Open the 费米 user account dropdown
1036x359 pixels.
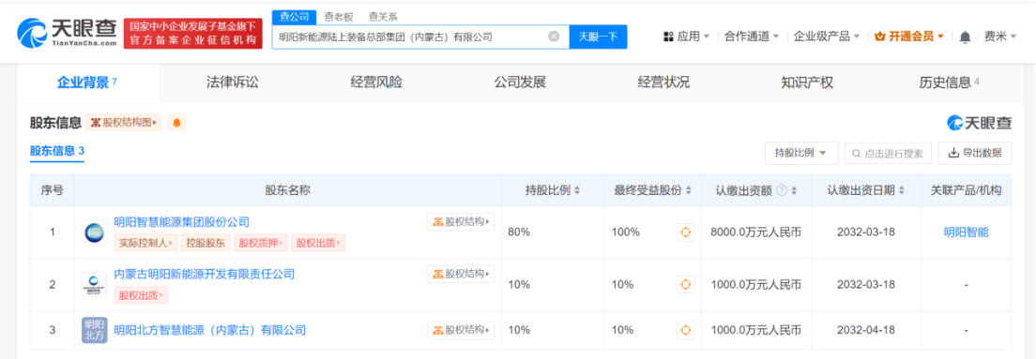click(1000, 37)
